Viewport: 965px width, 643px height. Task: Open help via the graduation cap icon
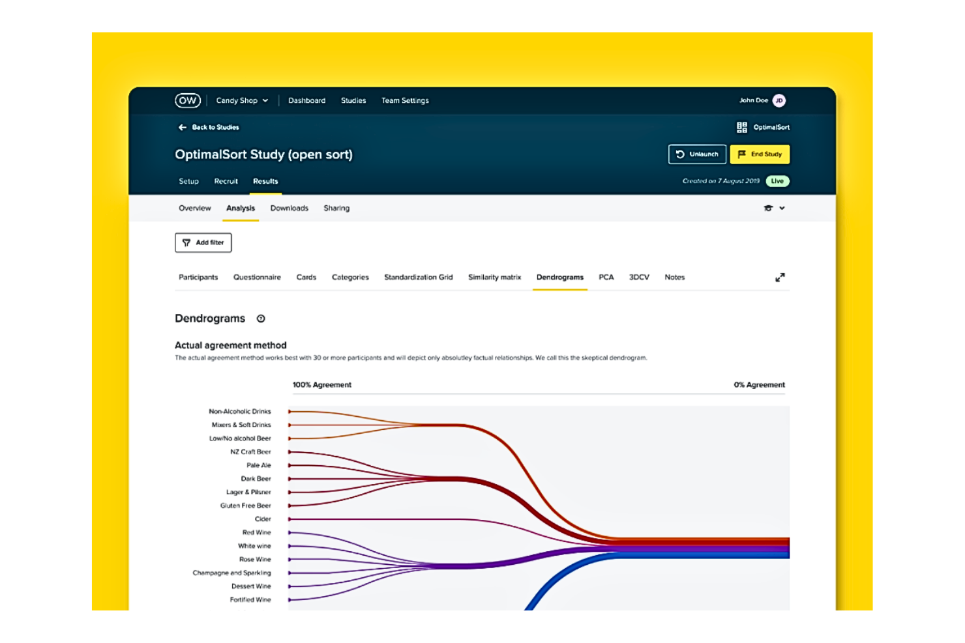pyautogui.click(x=769, y=208)
